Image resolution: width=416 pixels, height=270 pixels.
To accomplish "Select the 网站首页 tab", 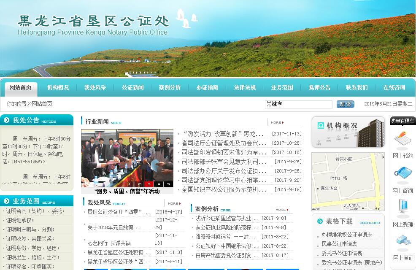I will point(20,88).
